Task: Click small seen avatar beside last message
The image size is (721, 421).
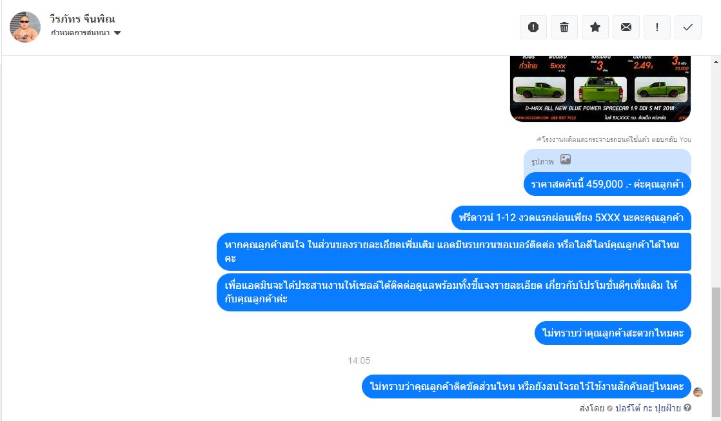Action: tap(698, 392)
